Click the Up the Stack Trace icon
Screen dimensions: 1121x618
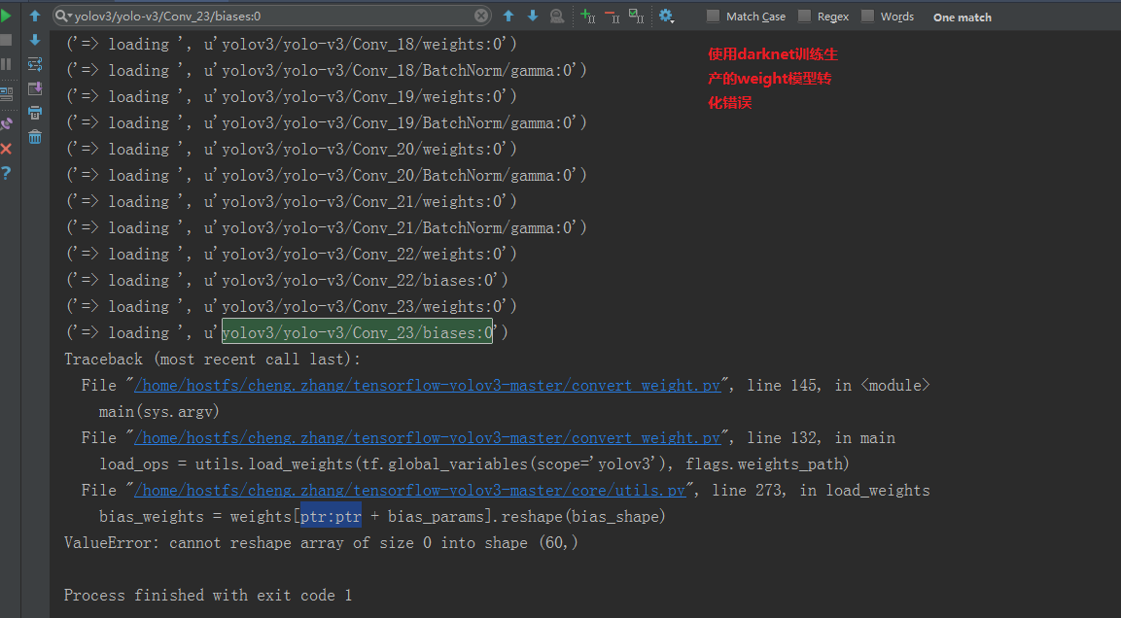tap(36, 17)
